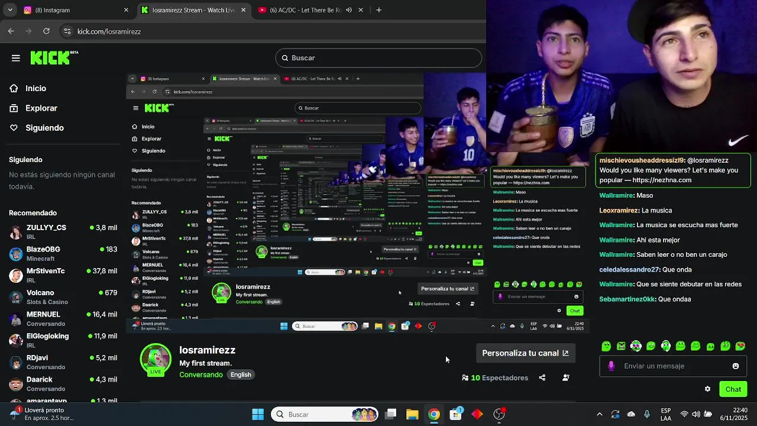Click the 10 Espectadores viewer count
The height and width of the screenshot is (426, 757).
[x=495, y=377]
